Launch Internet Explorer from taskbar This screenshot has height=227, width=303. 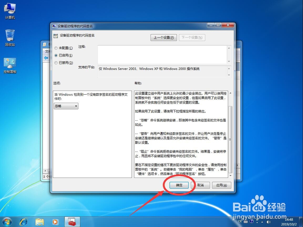click(23, 222)
